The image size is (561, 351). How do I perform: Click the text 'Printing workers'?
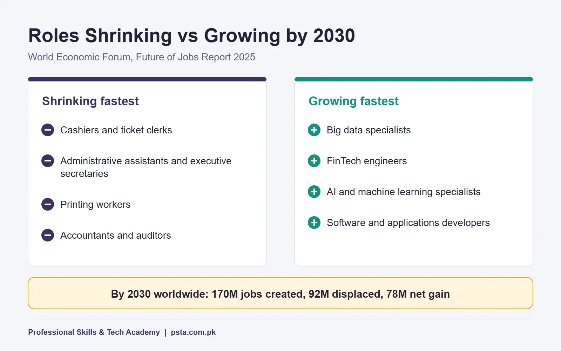click(95, 204)
